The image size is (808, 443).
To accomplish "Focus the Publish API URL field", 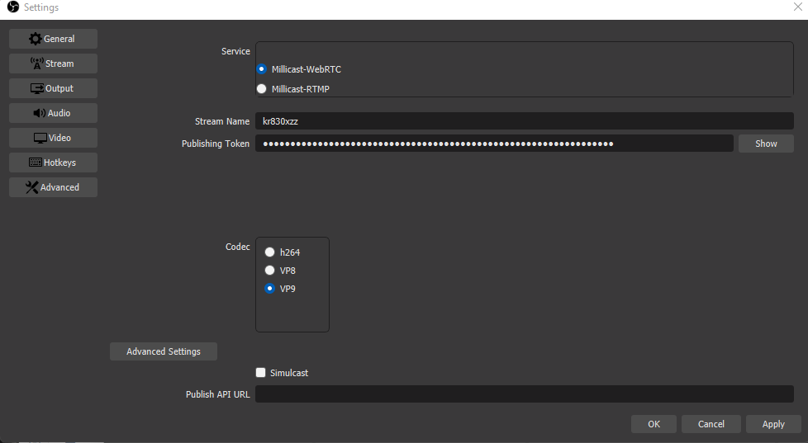I will pos(524,394).
